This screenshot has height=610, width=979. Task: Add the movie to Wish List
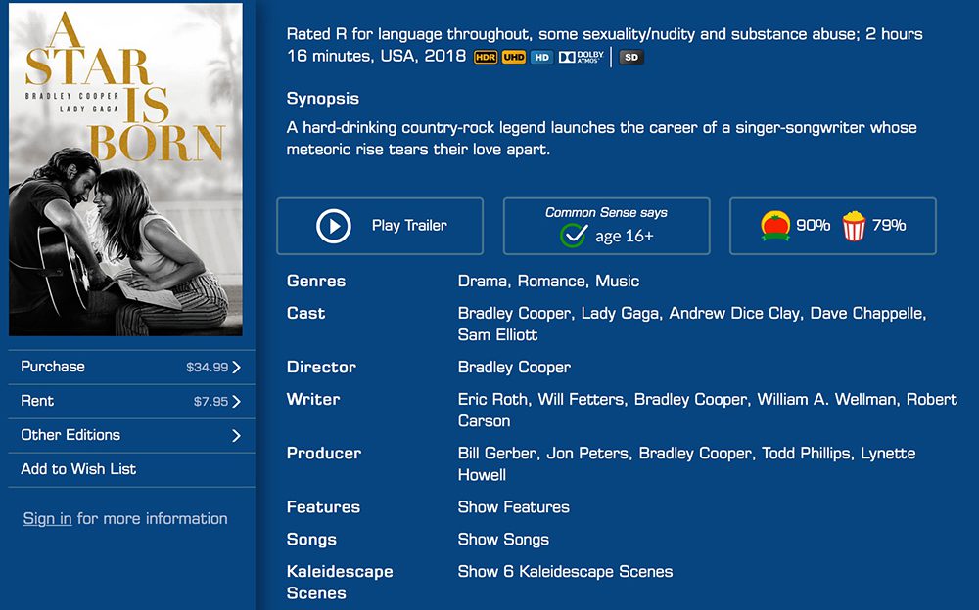coord(131,469)
